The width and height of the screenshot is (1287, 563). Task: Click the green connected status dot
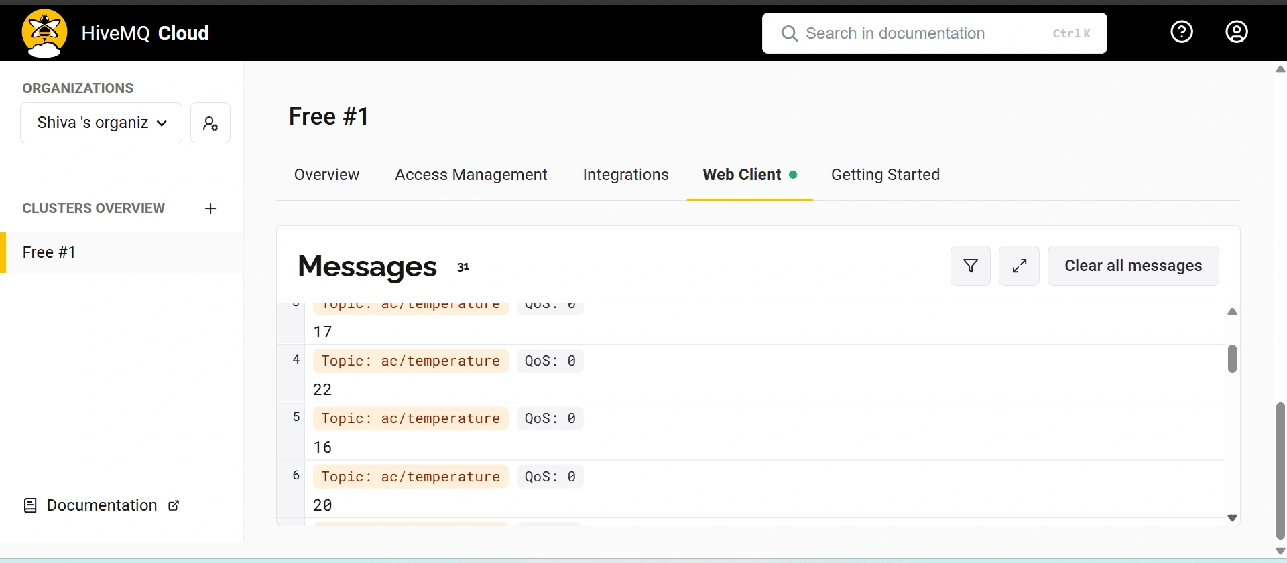pyautogui.click(x=793, y=175)
